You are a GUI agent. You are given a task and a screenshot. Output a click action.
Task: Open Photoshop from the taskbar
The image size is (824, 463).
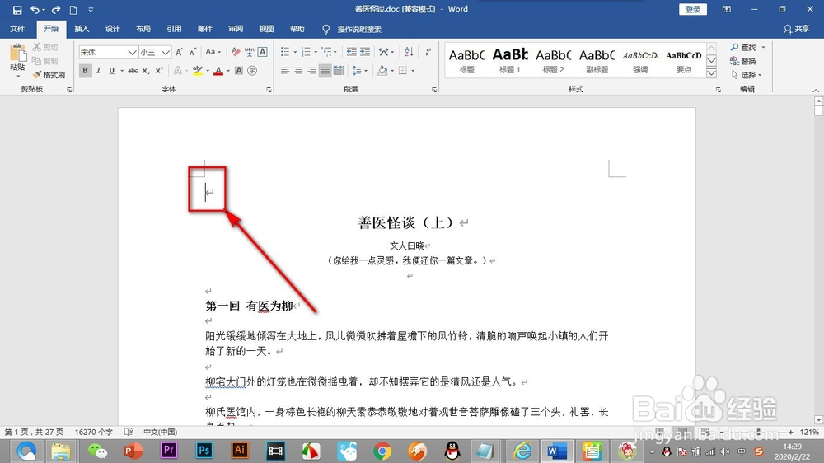(204, 451)
